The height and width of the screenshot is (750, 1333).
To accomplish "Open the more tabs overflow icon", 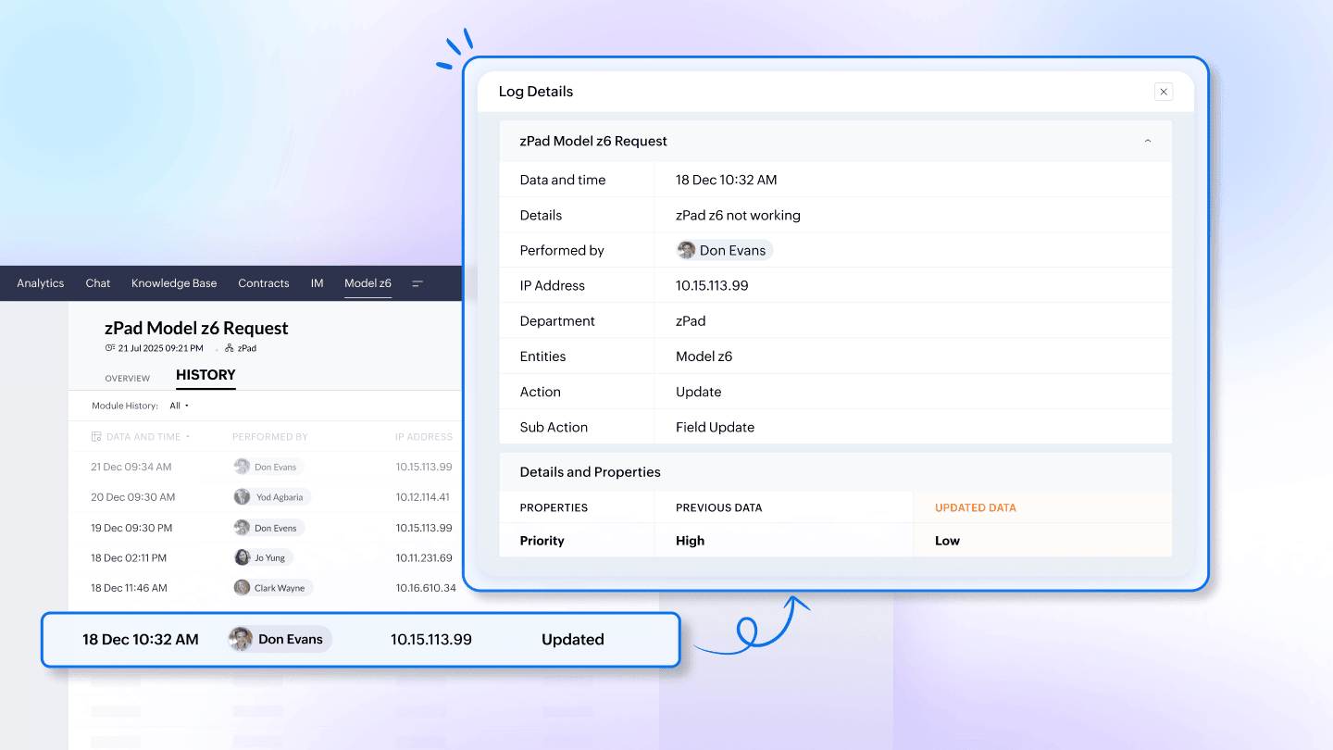I will [x=417, y=283].
